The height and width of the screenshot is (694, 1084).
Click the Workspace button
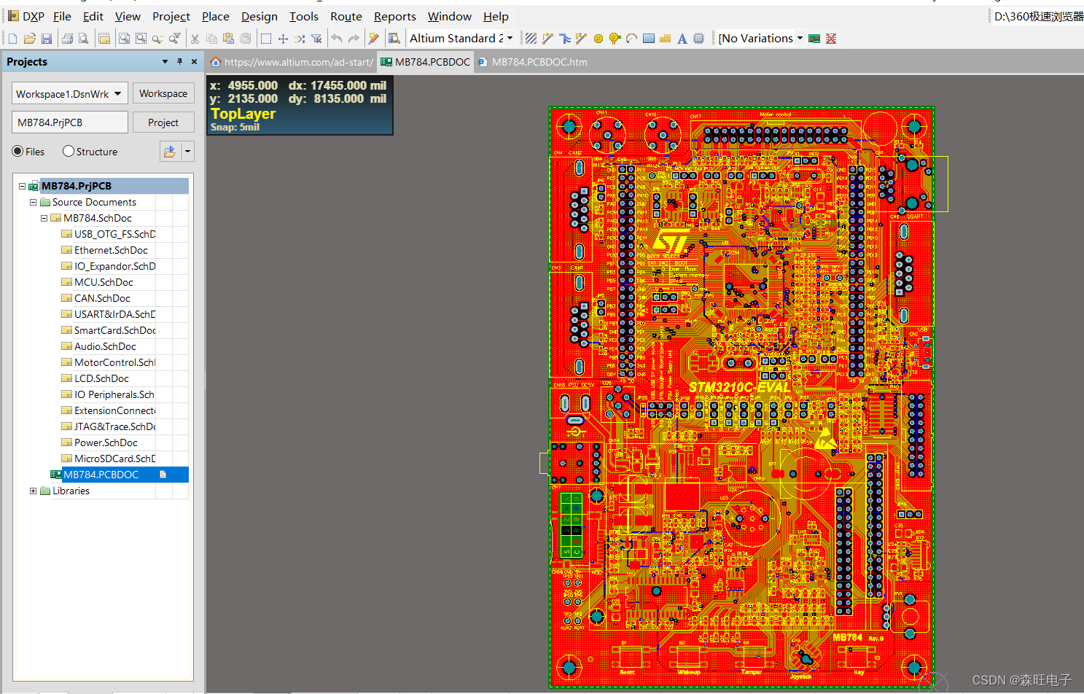coord(163,93)
